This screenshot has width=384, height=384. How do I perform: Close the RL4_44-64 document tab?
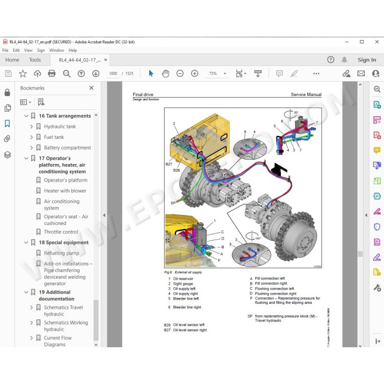coord(105,60)
